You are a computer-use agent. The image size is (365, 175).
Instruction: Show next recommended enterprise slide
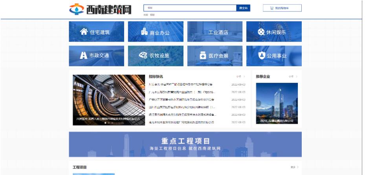point(295,103)
